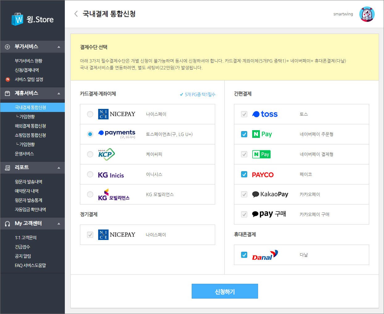Open 운영서비스 menu item

pos(24,154)
